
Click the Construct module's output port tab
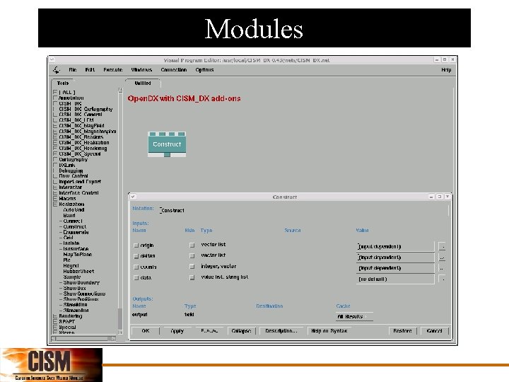pyautogui.click(x=167, y=155)
